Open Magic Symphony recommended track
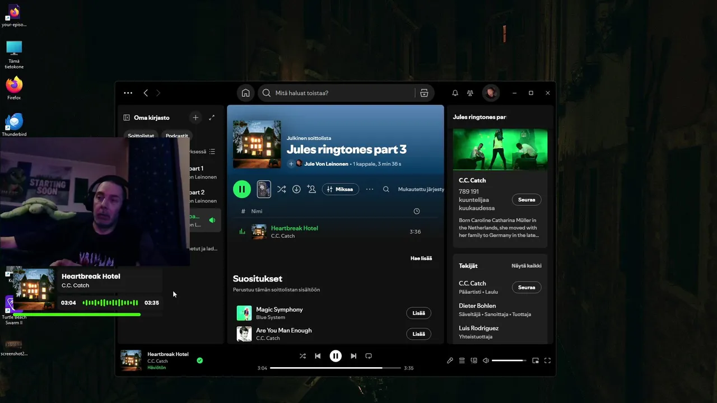717x403 pixels. pyautogui.click(x=279, y=310)
